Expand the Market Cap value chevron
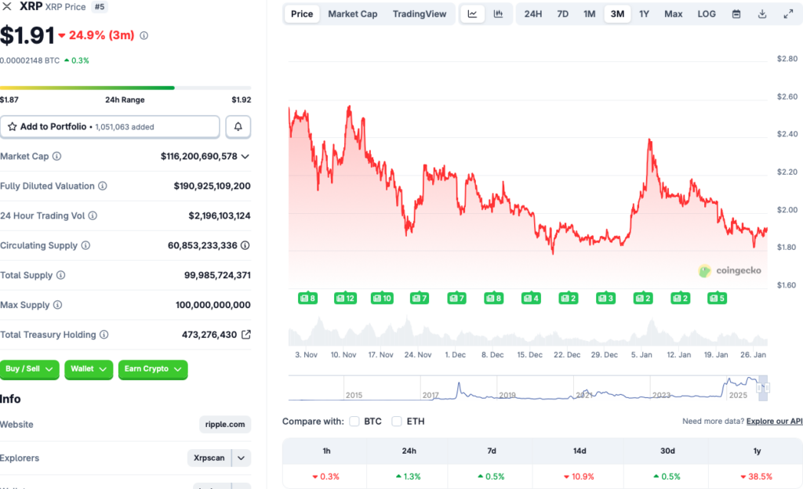The height and width of the screenshot is (489, 803). [x=245, y=157]
